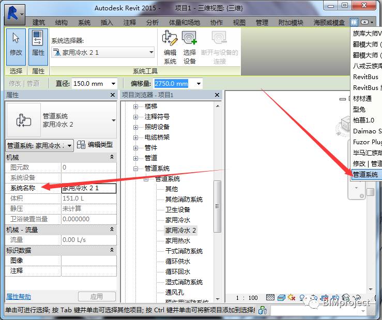Open the 分析 ribbon tab
382x320 pixels.
[152, 22]
